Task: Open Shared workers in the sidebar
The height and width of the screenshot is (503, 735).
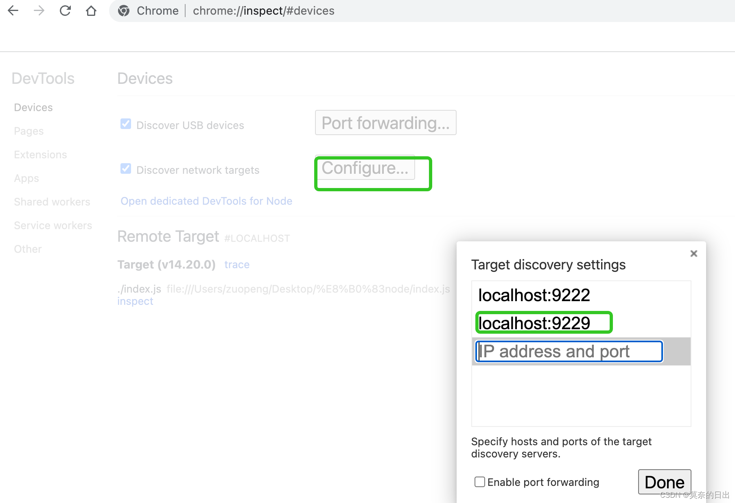Action: (x=52, y=202)
